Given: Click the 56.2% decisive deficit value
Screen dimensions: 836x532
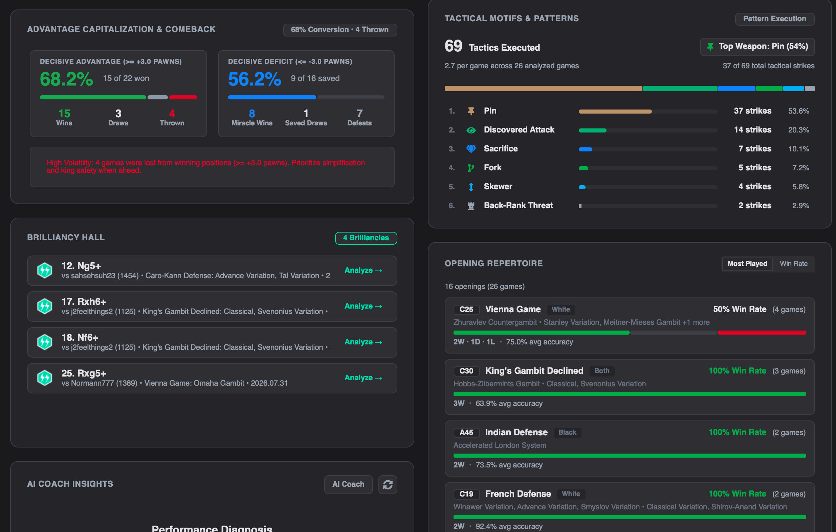Looking at the screenshot, I should click(x=255, y=79).
